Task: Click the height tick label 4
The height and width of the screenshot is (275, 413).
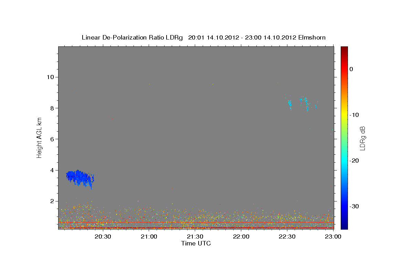Action: click(52, 170)
